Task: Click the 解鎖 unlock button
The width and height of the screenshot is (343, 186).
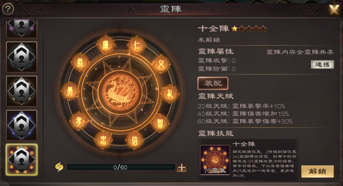Action: 317,171
